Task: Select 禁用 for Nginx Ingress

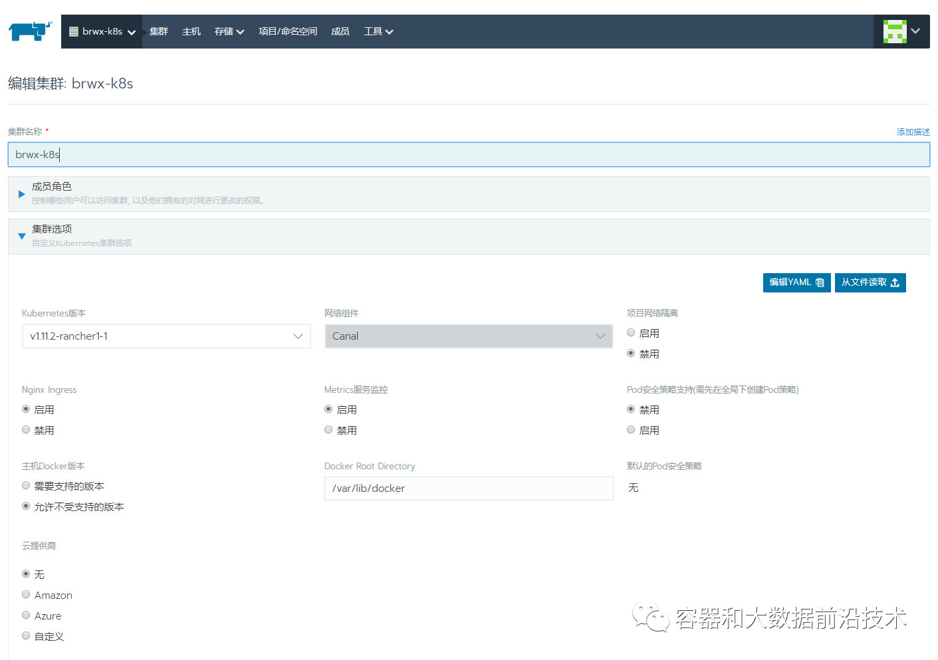Action: [x=26, y=430]
